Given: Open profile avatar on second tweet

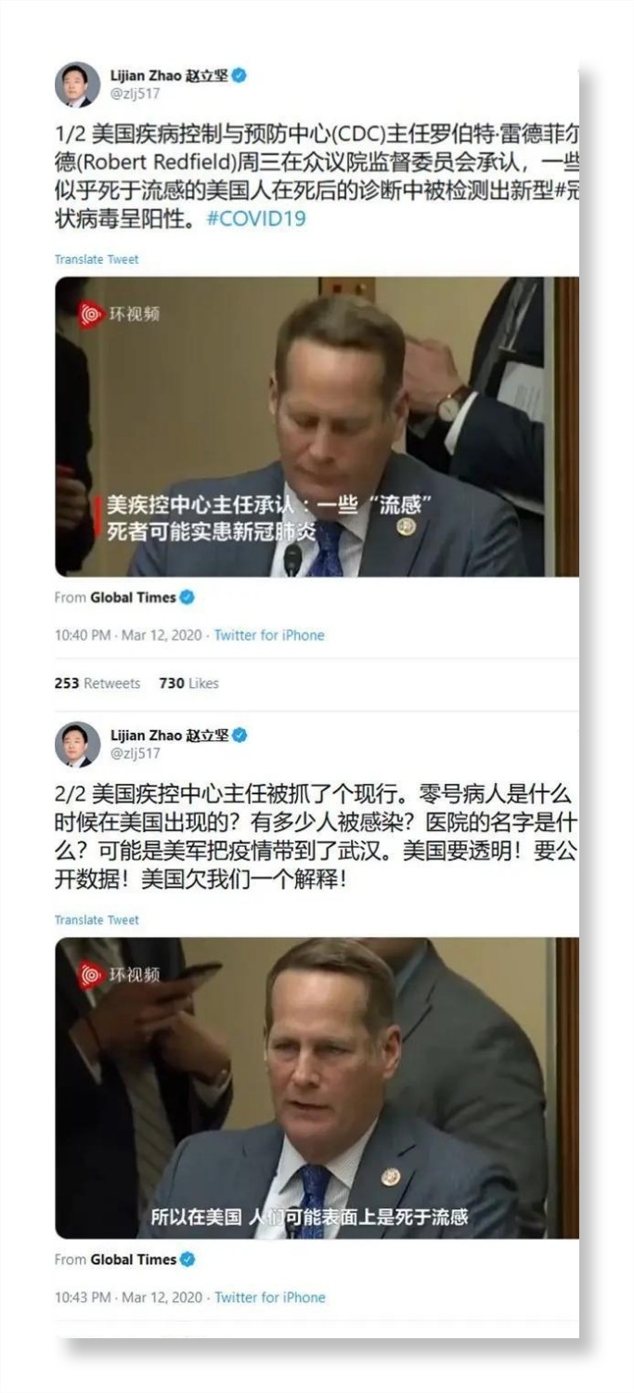Looking at the screenshot, I should click(x=78, y=745).
